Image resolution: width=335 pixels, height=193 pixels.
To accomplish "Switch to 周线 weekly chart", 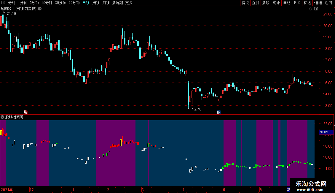I will pyautogui.click(x=96, y=3).
